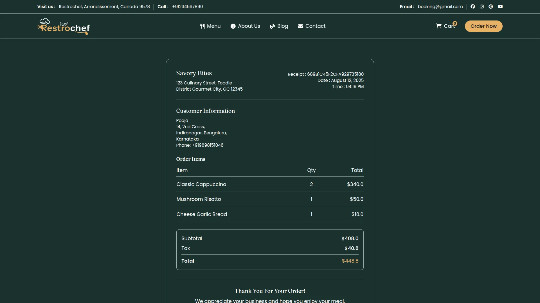Click the Cart label in the header
This screenshot has height=303, width=540.
[449, 26]
